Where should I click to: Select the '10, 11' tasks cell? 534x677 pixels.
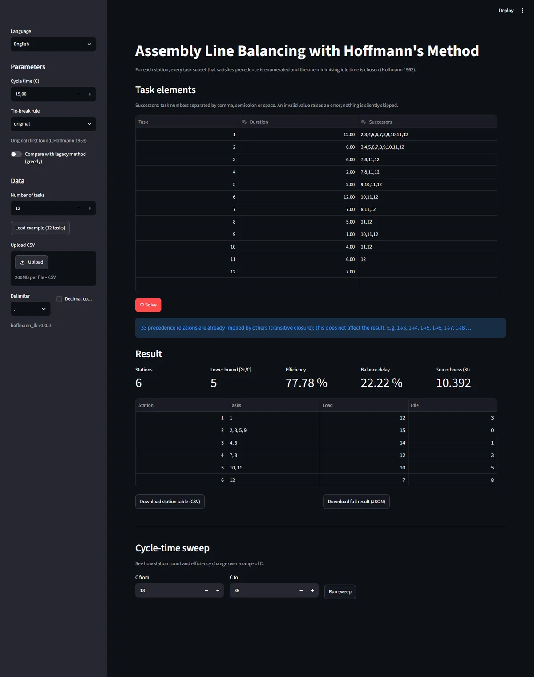[273, 468]
